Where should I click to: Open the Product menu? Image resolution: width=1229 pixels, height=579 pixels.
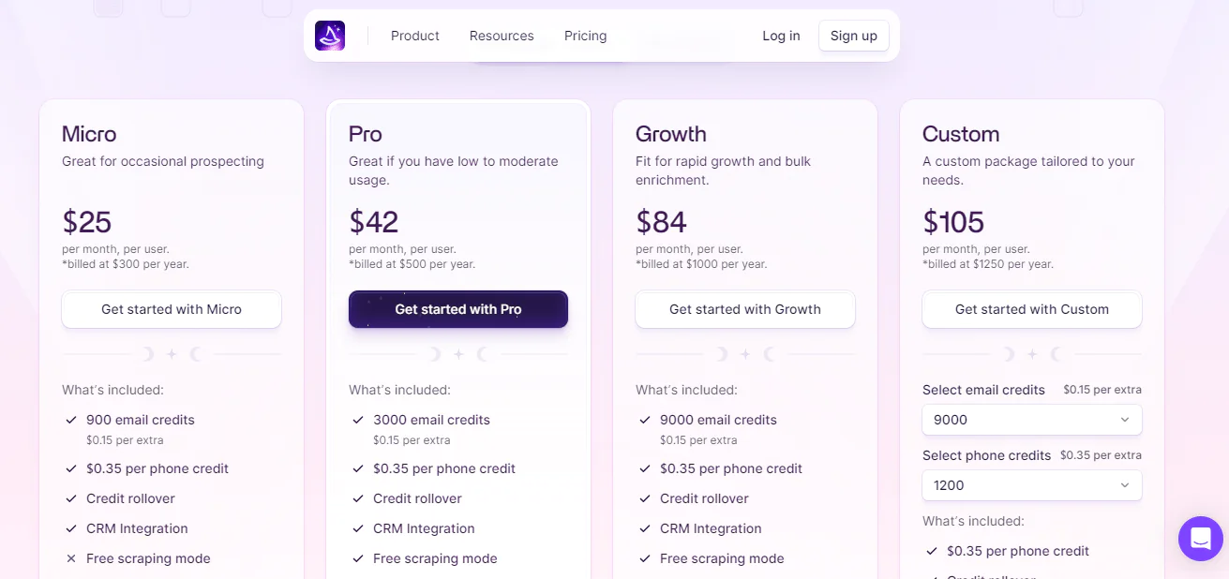click(x=414, y=36)
